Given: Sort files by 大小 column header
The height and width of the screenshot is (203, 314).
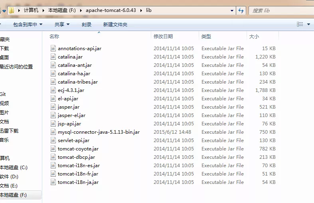Looking at the screenshot, I should [254, 37].
